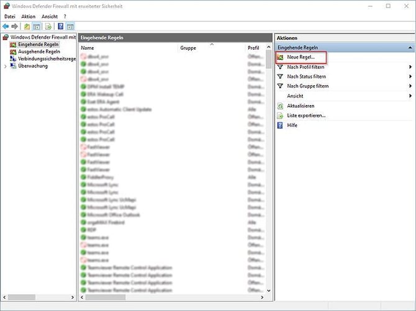The height and width of the screenshot is (311, 416).
Task: Click the folder-up toolbar icon
Action: [27, 27]
